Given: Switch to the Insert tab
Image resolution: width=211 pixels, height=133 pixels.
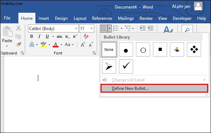Looking at the screenshot, I should point(44,18).
